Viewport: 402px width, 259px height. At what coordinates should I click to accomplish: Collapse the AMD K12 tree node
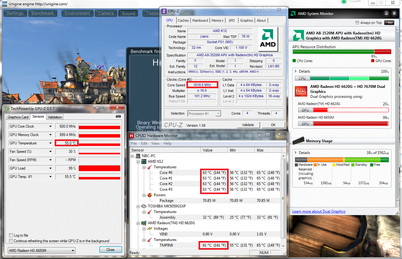(138, 161)
